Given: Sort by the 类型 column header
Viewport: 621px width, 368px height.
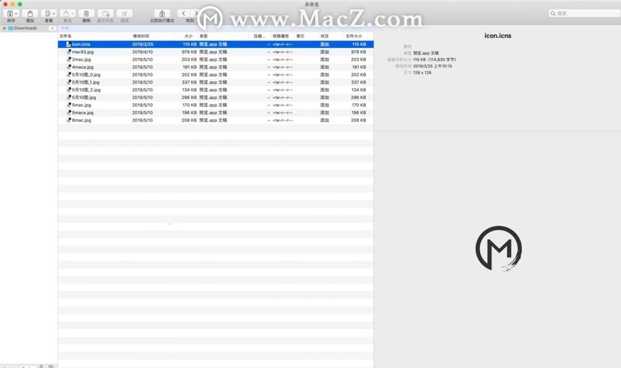Looking at the screenshot, I should [x=204, y=36].
